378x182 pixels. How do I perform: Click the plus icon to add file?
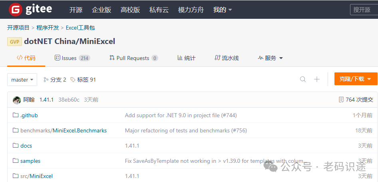point(317,79)
